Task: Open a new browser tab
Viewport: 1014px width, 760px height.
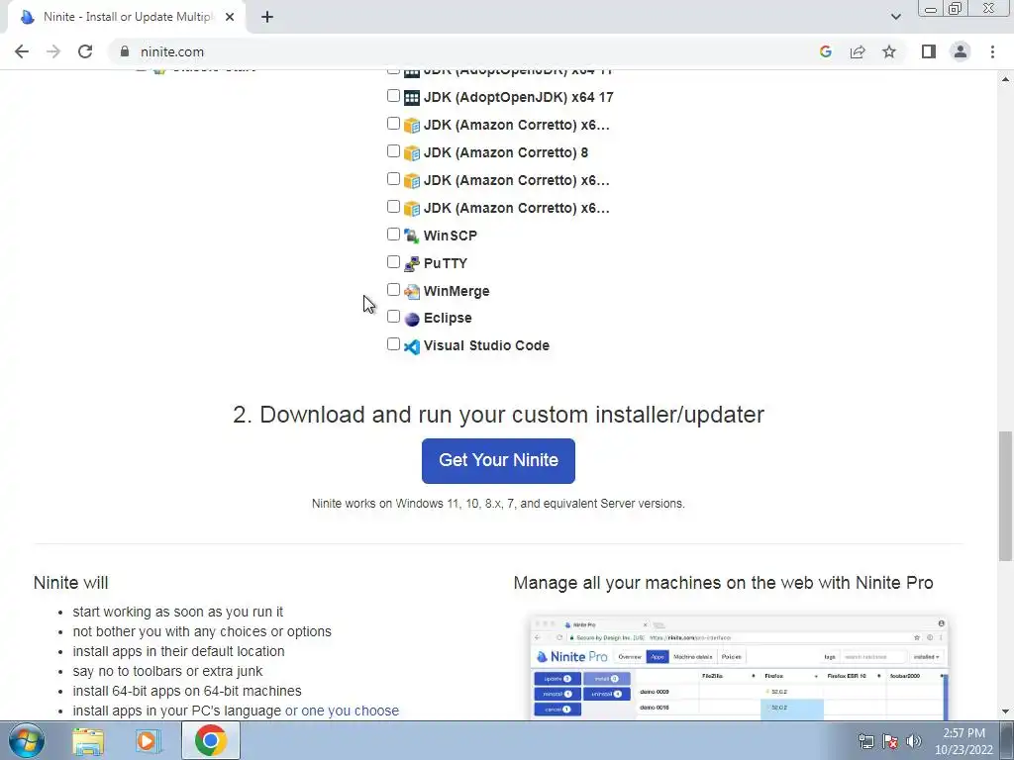Action: tap(267, 17)
